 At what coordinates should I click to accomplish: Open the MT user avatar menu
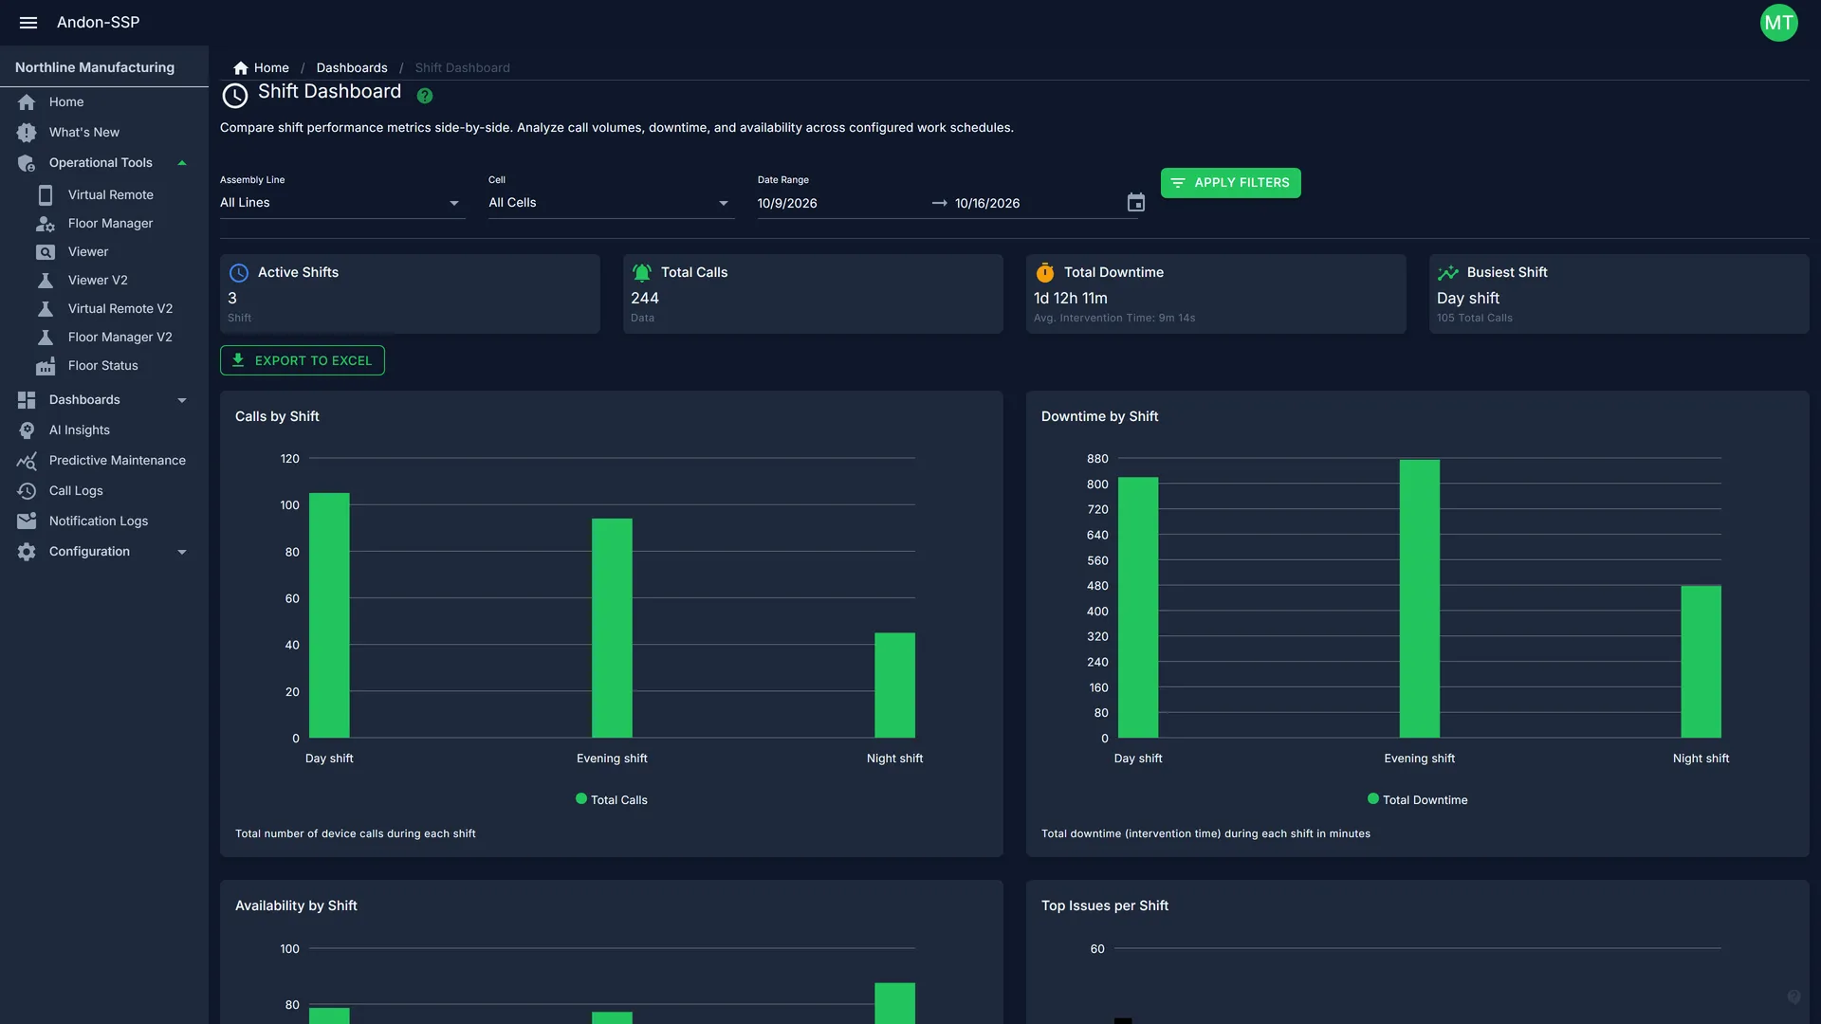[x=1778, y=23]
